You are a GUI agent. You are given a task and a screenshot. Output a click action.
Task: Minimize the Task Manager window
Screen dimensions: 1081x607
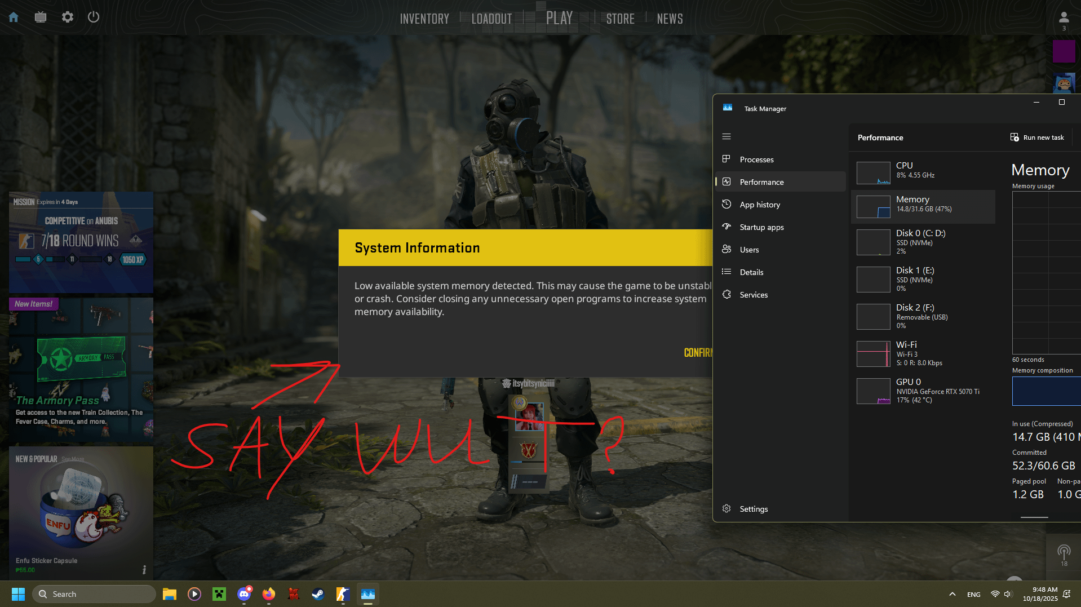coord(1036,102)
